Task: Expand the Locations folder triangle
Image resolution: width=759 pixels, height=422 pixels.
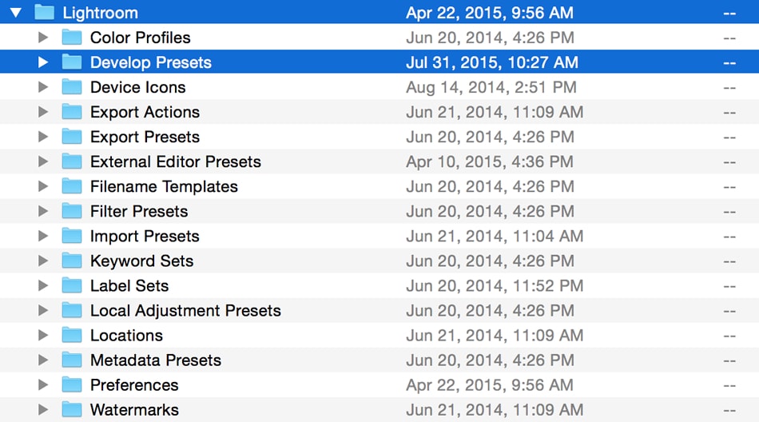Action: (x=43, y=335)
